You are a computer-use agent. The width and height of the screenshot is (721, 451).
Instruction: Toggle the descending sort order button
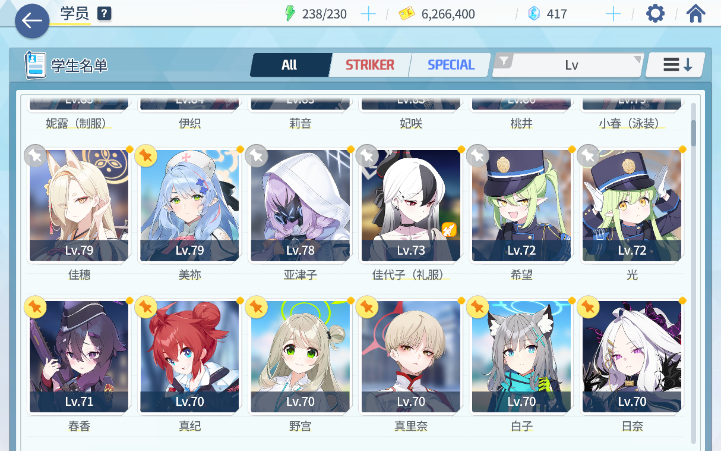click(x=675, y=65)
